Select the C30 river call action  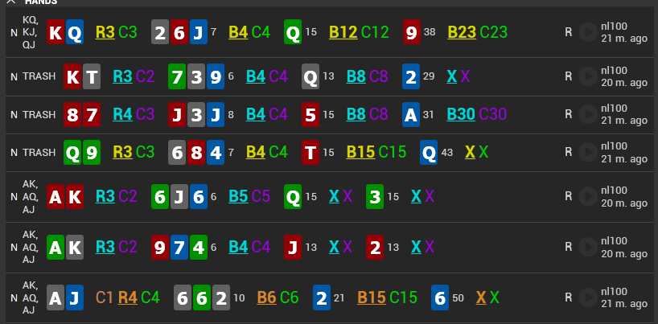[492, 114]
